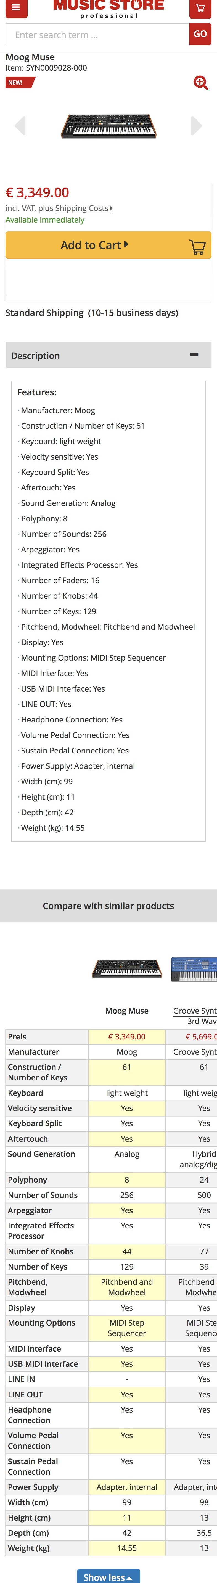
Task: Click the Moog Muse column title
Action: [x=127, y=1010]
